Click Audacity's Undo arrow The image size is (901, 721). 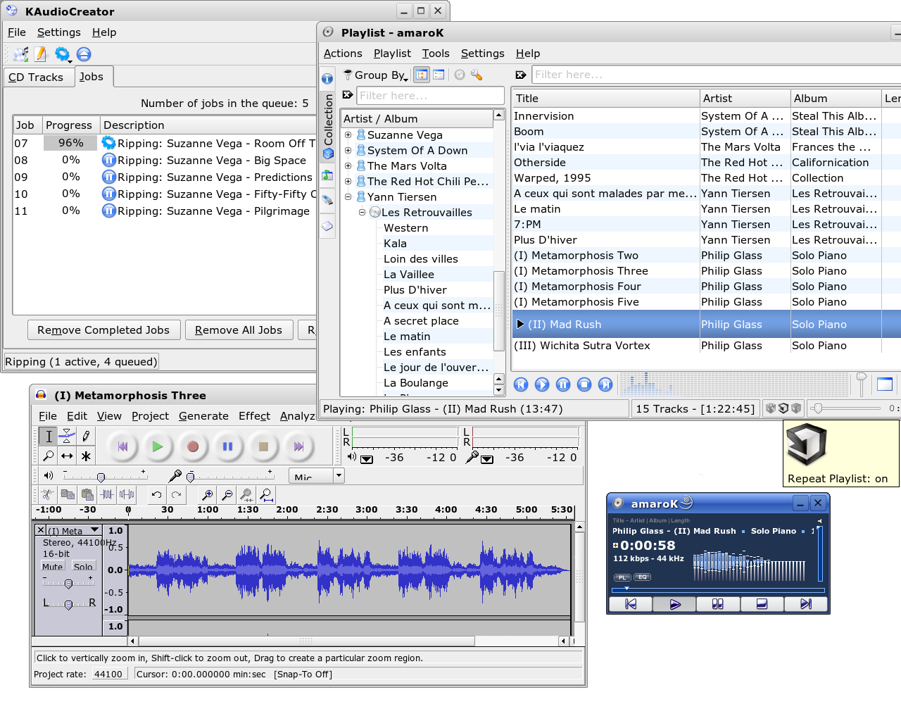pos(156,494)
